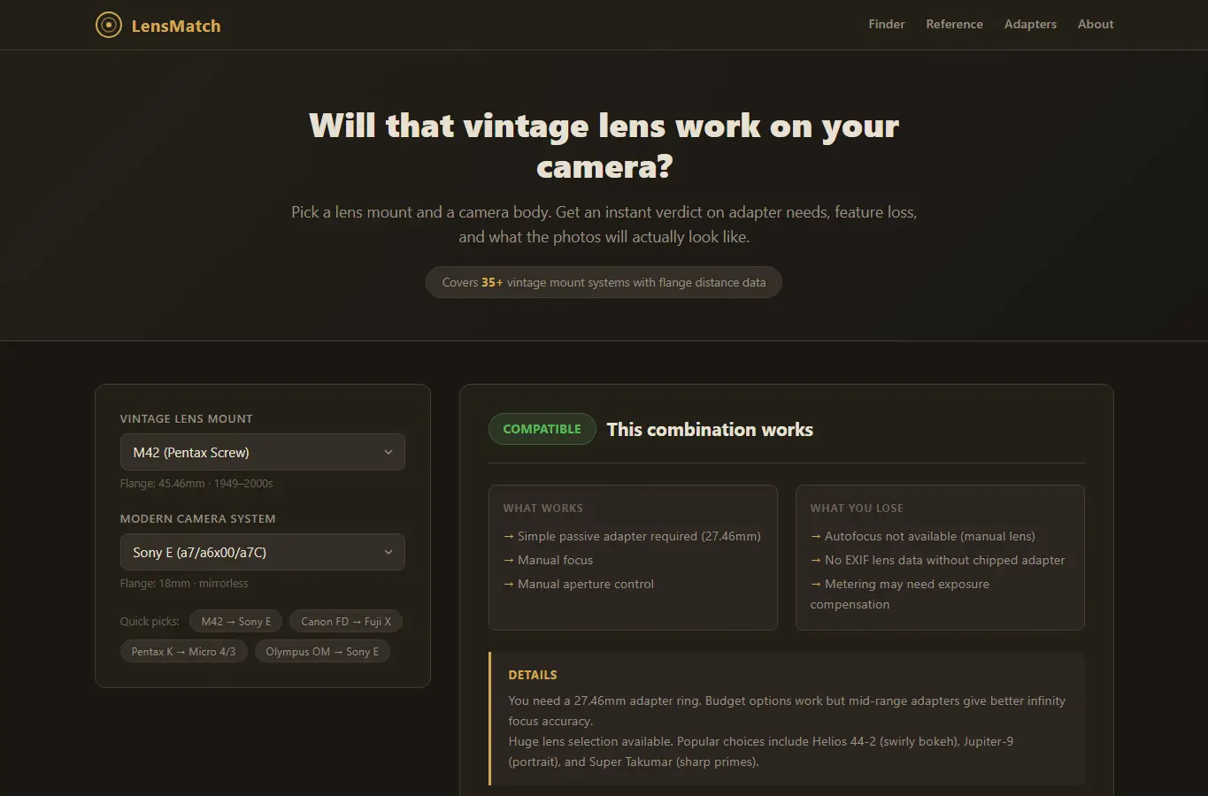Click the LensMatch lens logo icon

pos(108,25)
